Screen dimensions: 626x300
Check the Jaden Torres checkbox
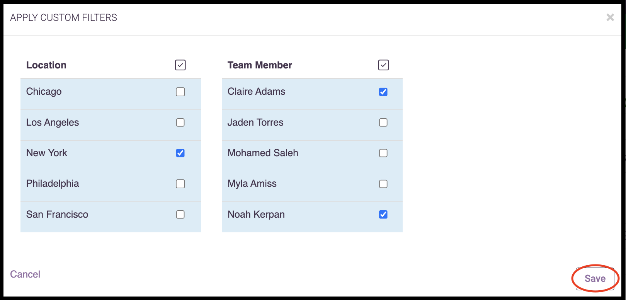[383, 123]
